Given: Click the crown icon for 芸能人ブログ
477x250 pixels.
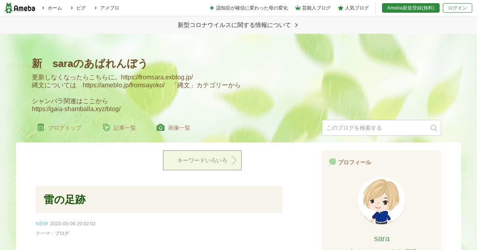Looking at the screenshot, I should coord(298,8).
